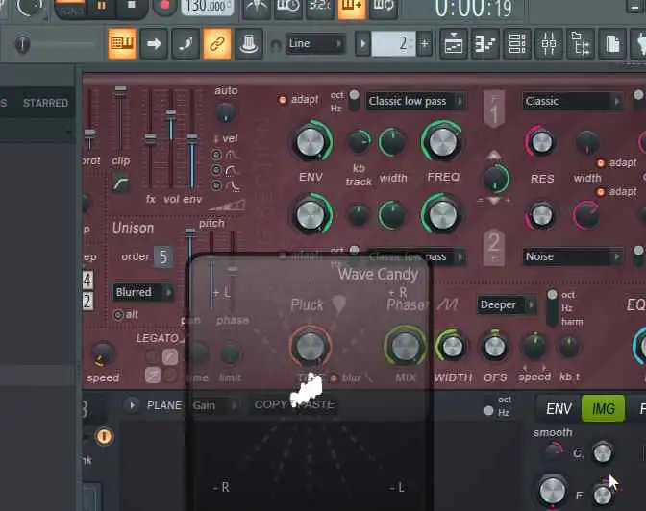646x511 pixels.
Task: Open the Classic resonance type dropdown
Action: coord(573,101)
